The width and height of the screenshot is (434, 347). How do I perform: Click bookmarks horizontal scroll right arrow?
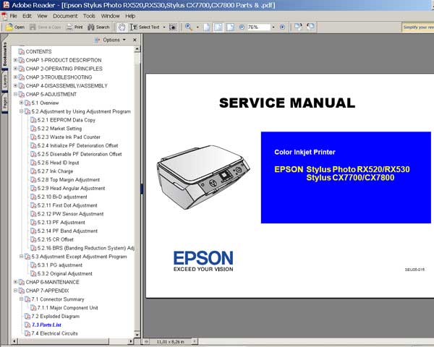click(131, 341)
